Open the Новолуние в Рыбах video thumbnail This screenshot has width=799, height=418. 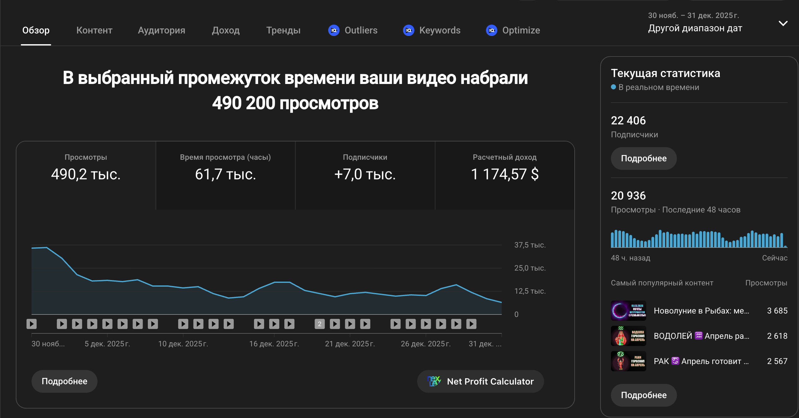click(x=628, y=311)
